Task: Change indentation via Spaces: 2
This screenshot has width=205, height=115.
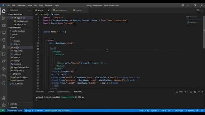Action: [x=155, y=111]
